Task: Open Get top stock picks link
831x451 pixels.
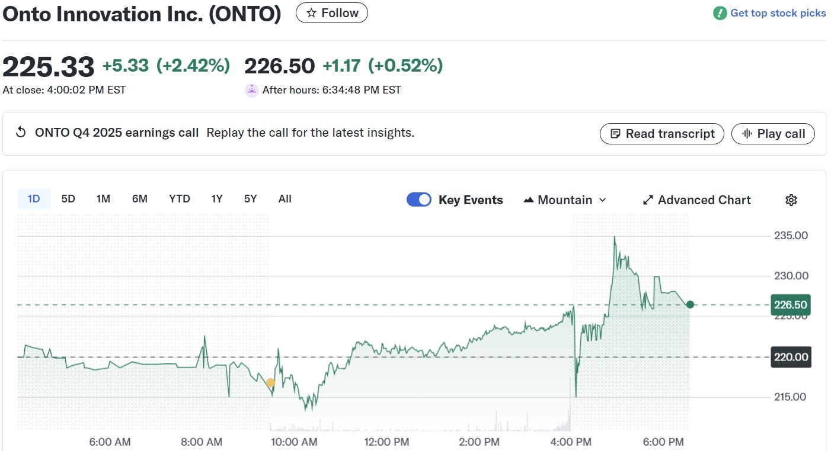Action: click(778, 13)
